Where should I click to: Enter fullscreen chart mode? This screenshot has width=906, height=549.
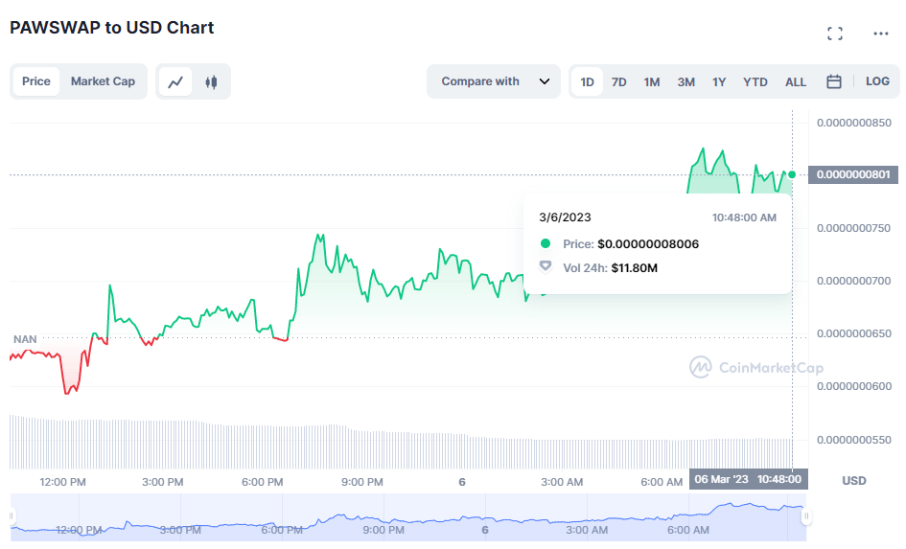click(x=835, y=34)
